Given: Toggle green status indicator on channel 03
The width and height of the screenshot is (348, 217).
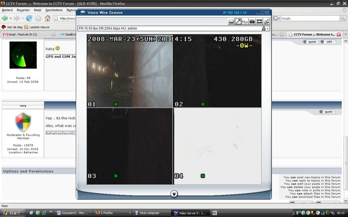Looking at the screenshot, I should [x=116, y=176].
